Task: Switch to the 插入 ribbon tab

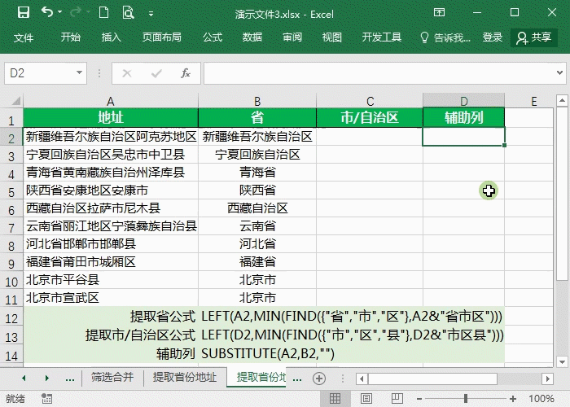Action: coord(111,37)
